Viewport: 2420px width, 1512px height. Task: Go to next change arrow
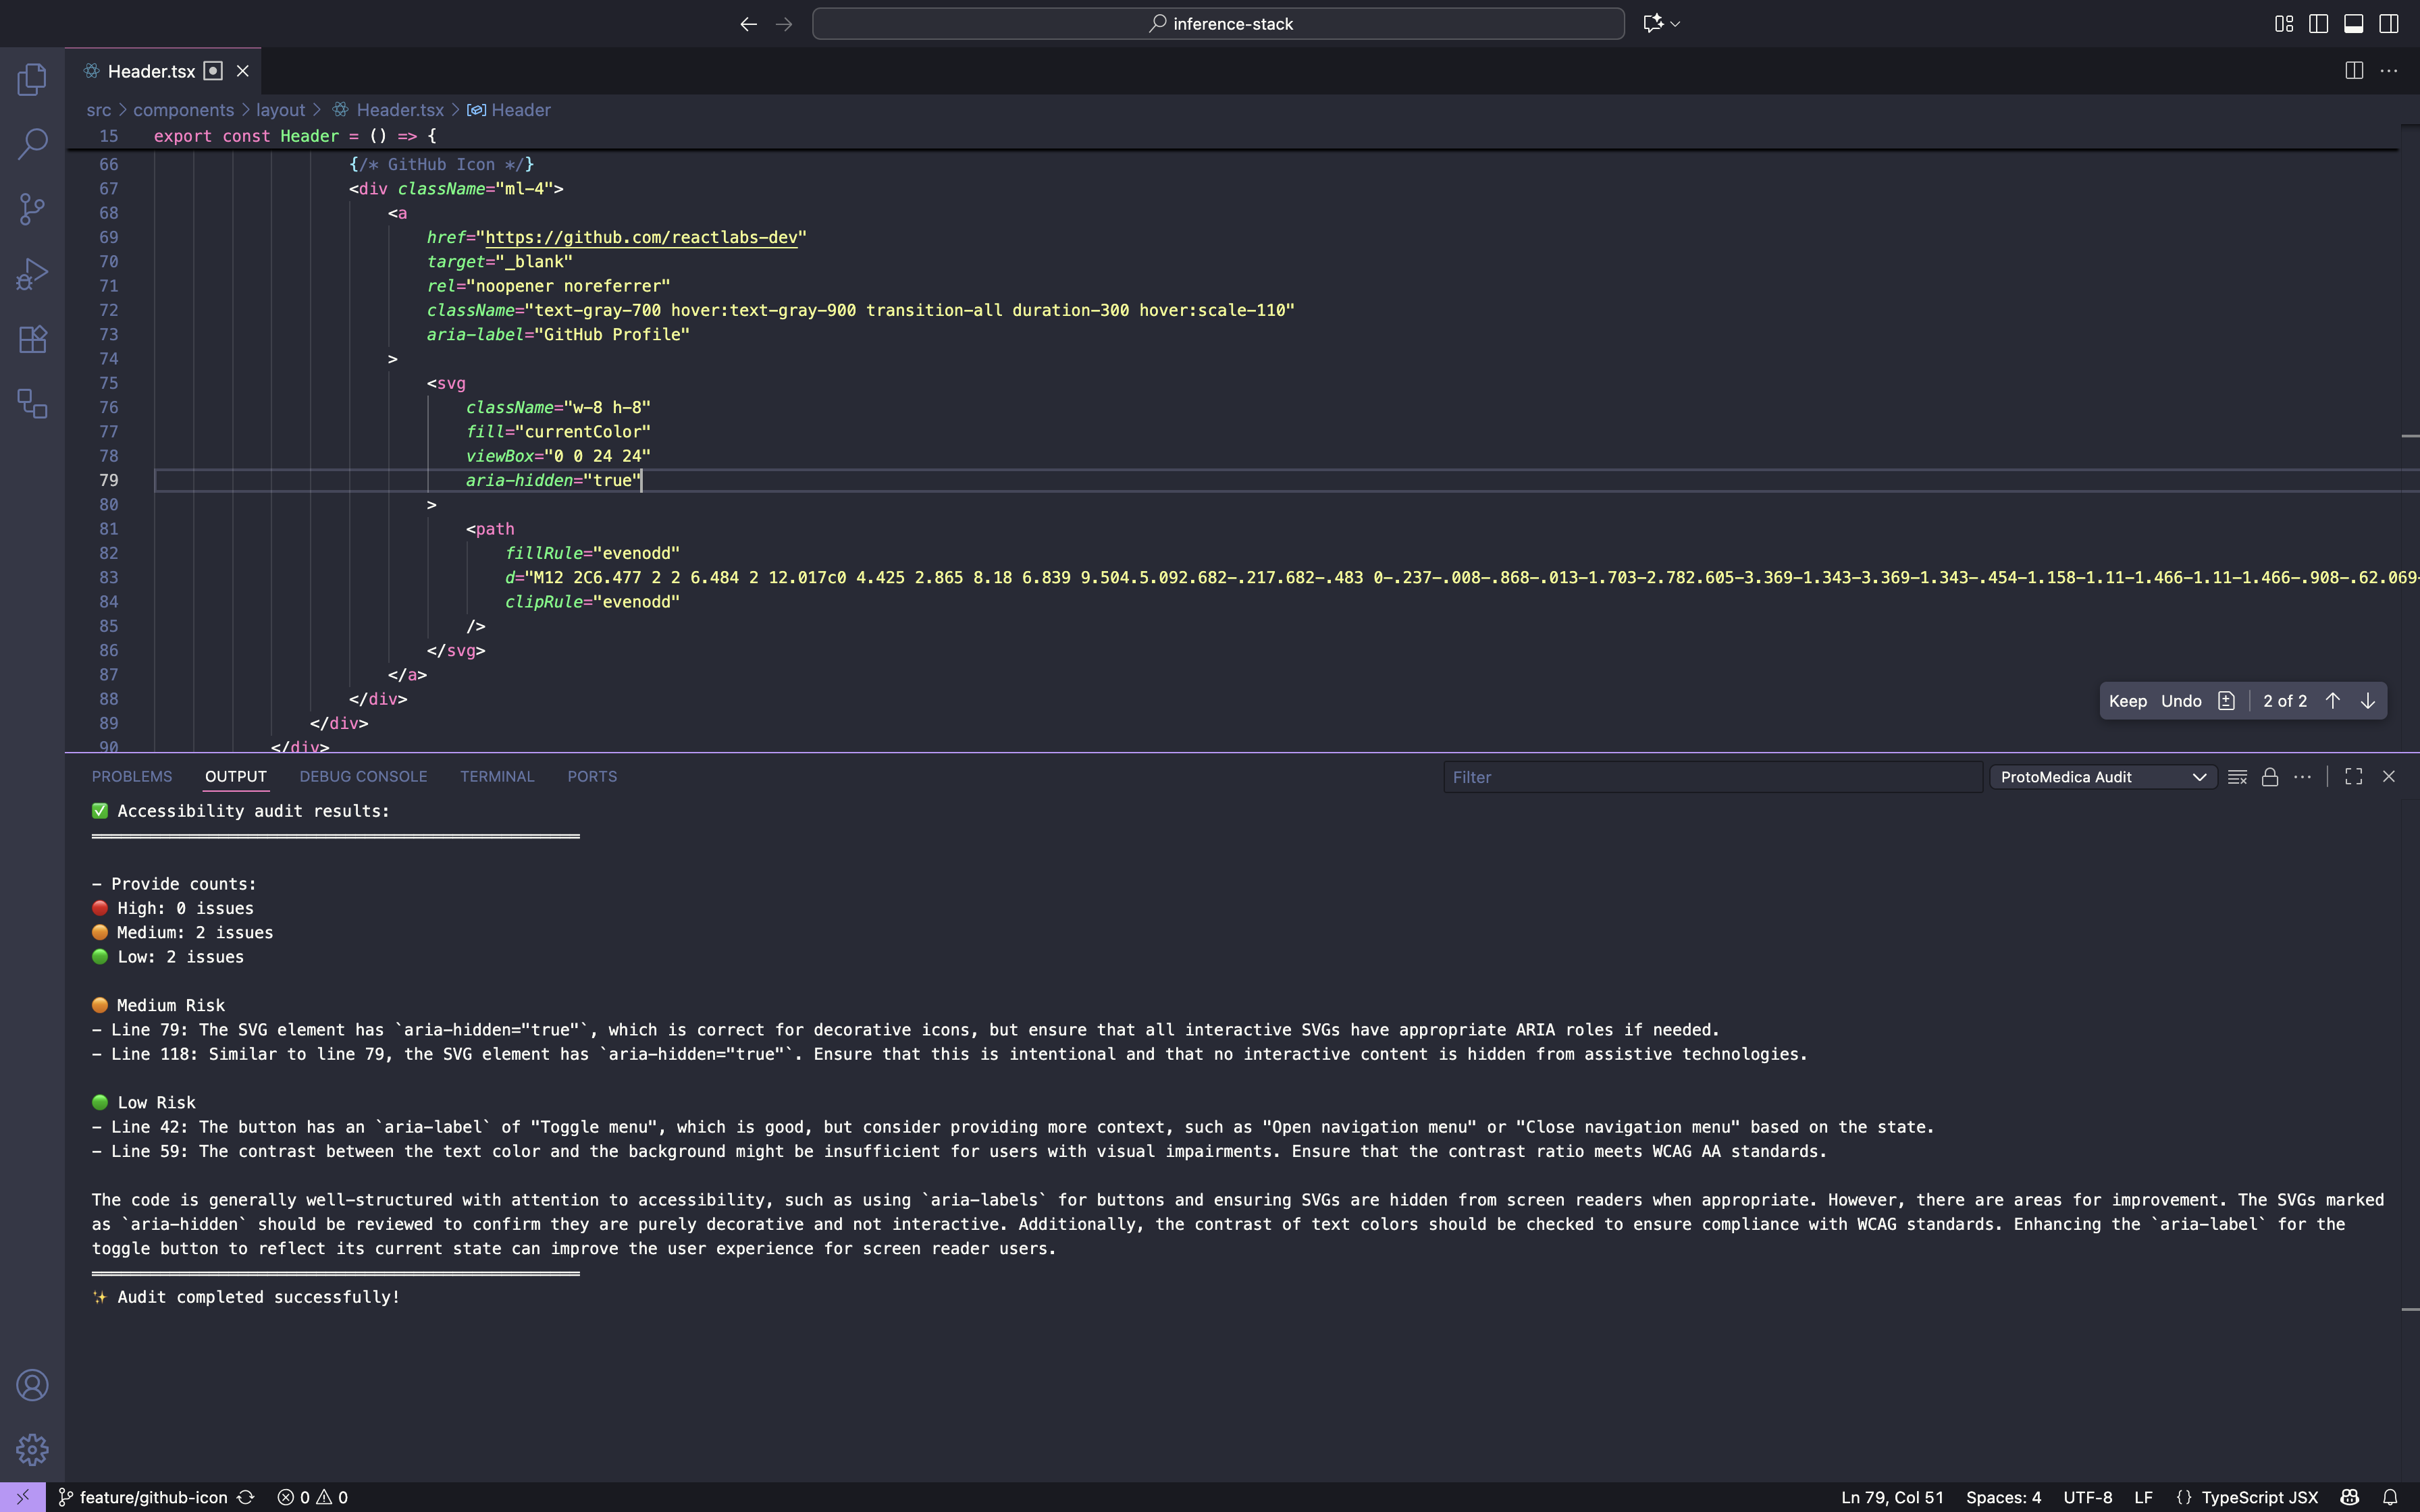tap(2367, 701)
